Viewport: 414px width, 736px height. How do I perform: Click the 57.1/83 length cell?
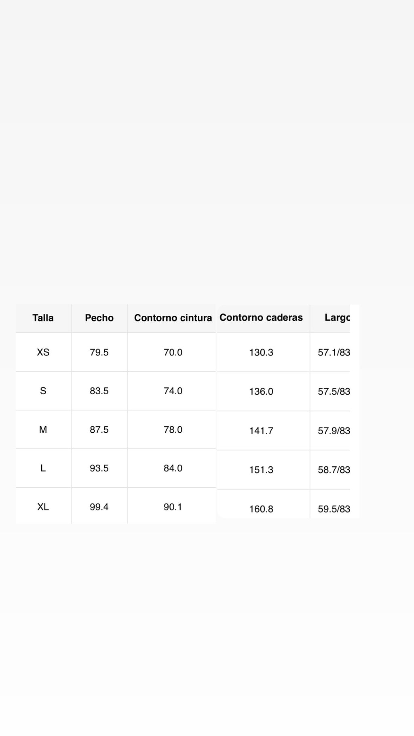[334, 352]
